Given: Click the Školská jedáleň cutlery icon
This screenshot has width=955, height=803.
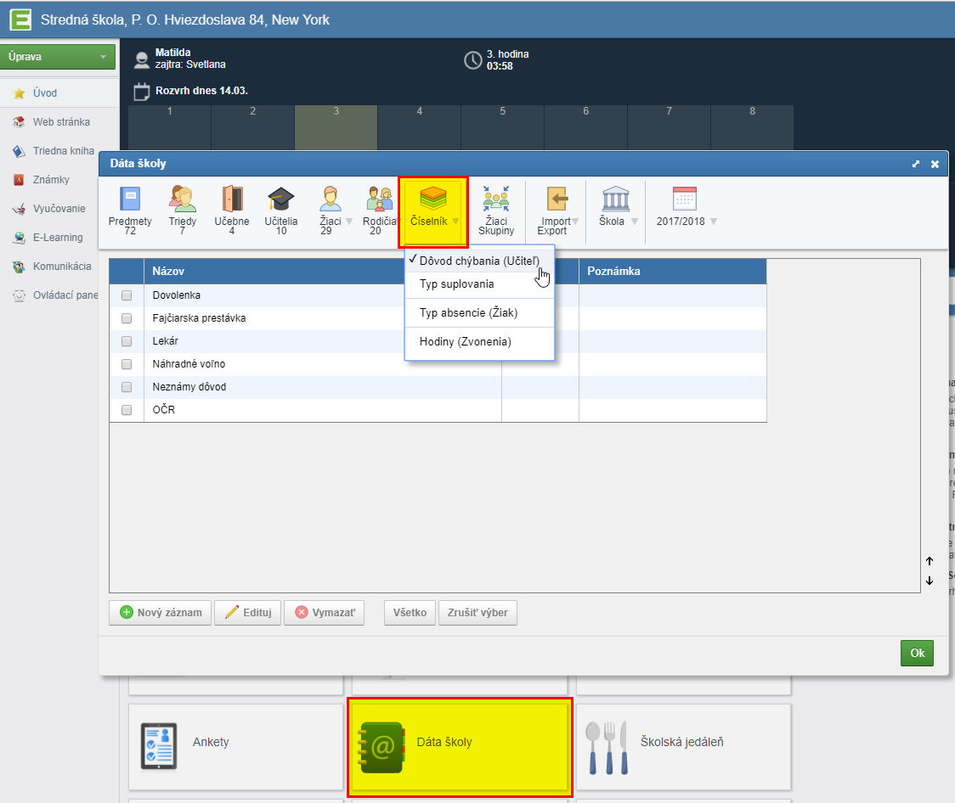Looking at the screenshot, I should pos(607,748).
